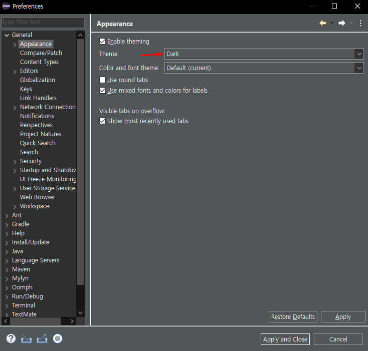Select Help in the tree
The width and height of the screenshot is (368, 351).
coord(19,233)
